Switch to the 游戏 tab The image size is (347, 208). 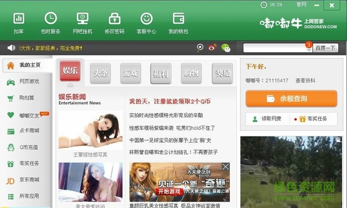(x=131, y=73)
